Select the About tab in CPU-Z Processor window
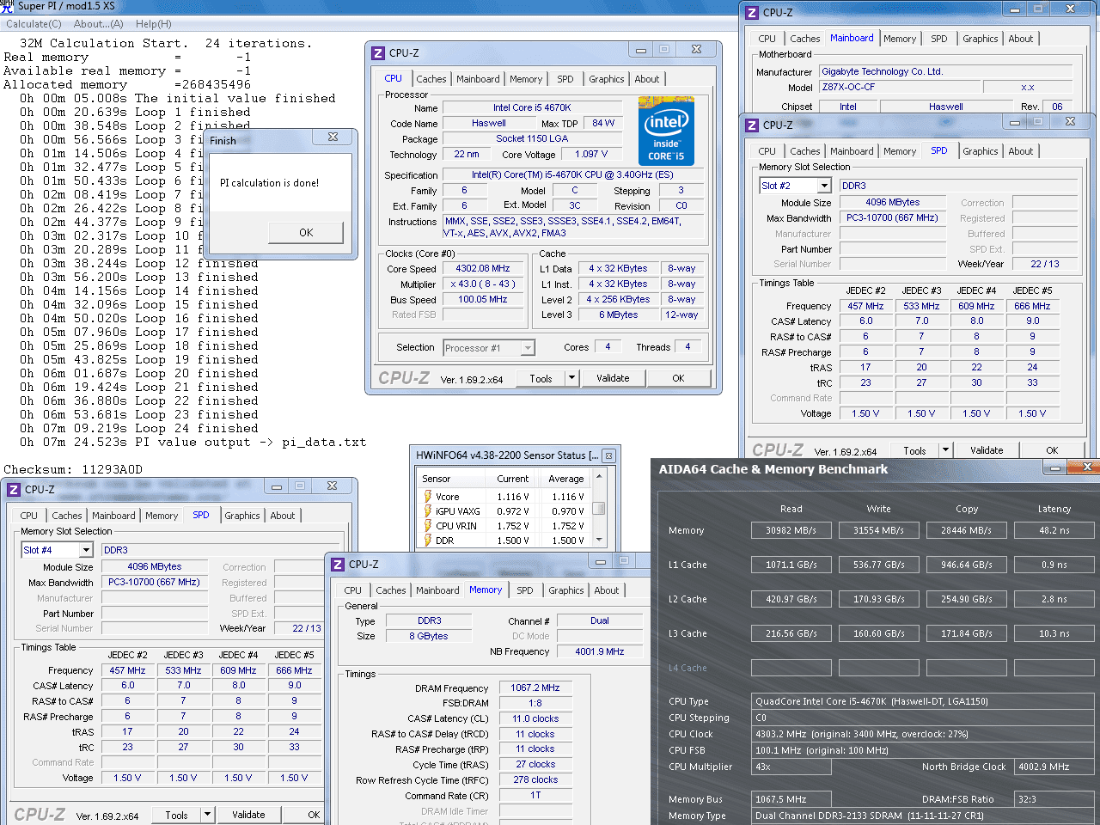Viewport: 1100px width, 825px height. 647,79
